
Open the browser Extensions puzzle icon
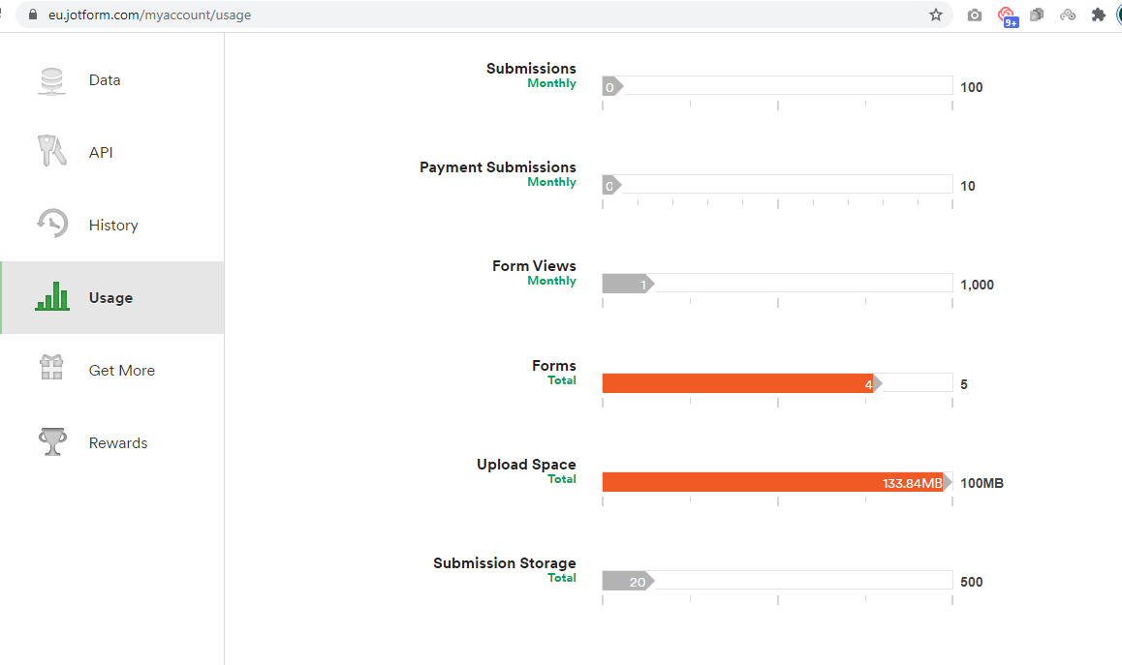pyautogui.click(x=1098, y=15)
